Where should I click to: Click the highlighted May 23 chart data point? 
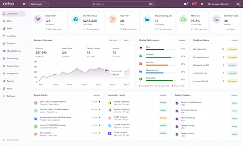coord(106,70)
